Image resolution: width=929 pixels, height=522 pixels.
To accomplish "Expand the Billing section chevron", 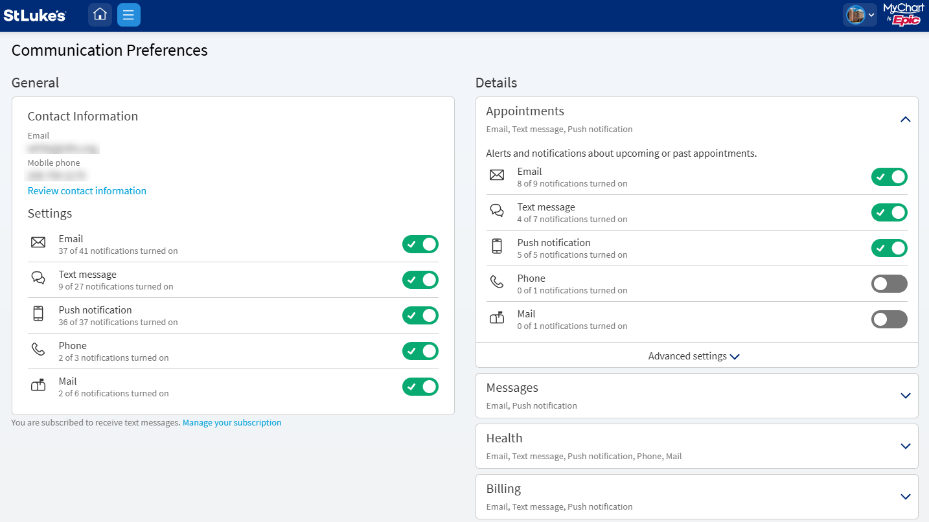I will [x=905, y=497].
